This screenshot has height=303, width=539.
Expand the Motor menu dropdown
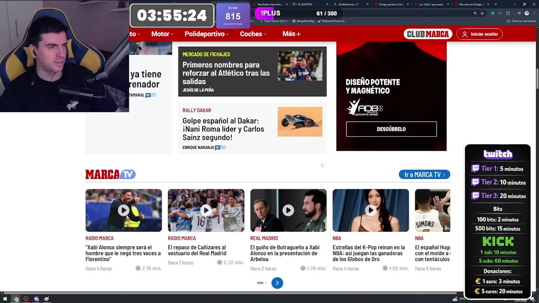coord(162,34)
